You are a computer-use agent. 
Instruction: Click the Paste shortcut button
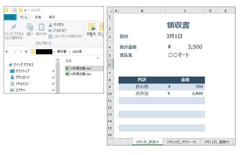point(65,36)
